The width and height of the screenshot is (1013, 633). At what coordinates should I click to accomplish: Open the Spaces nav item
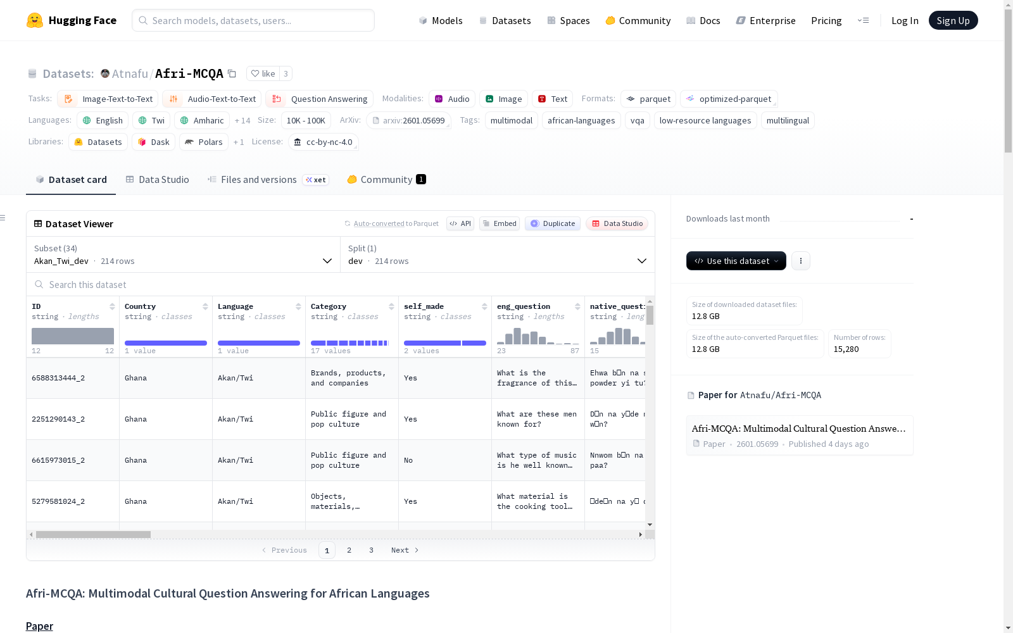pyautogui.click(x=569, y=20)
